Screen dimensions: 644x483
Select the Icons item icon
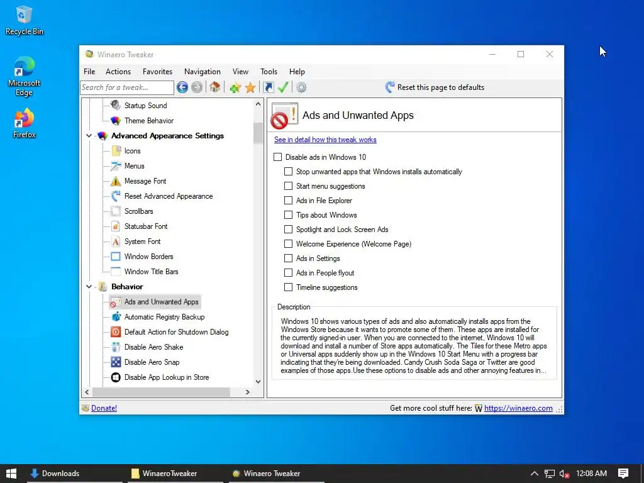[116, 151]
